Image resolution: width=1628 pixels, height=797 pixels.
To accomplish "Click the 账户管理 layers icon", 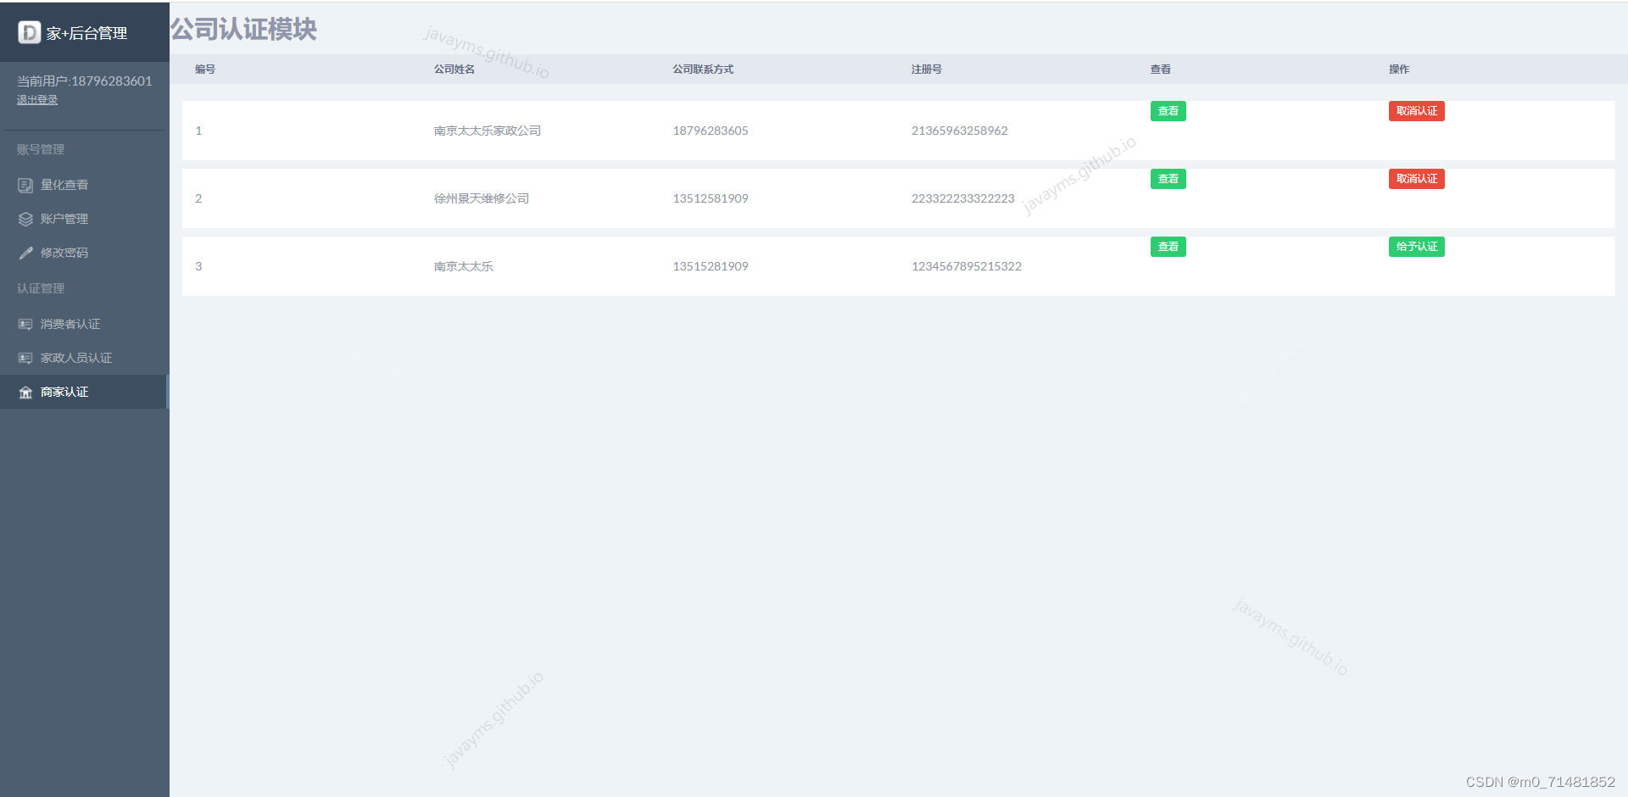I will click(x=25, y=219).
